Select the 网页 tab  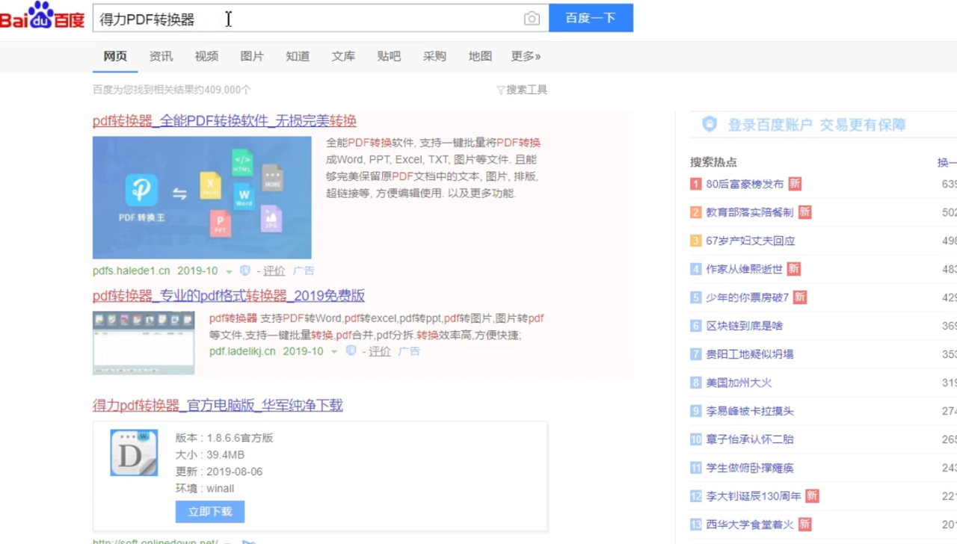point(115,56)
